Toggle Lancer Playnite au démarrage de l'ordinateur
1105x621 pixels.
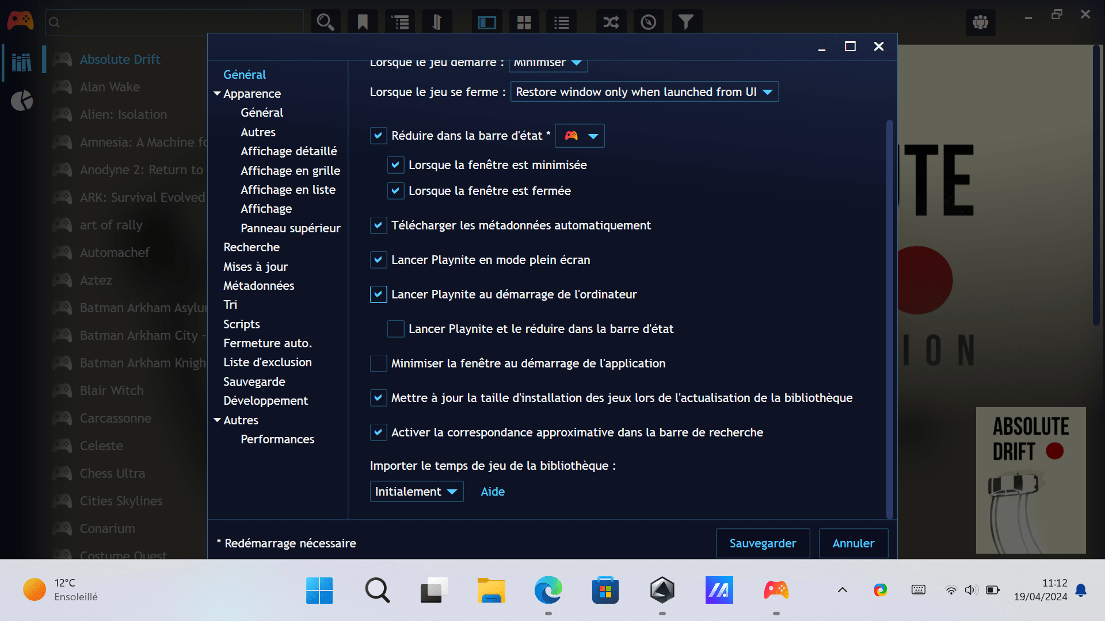(x=378, y=294)
